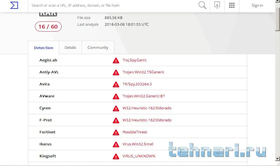Click the PossibleThreat detection result
This screenshot has width=280, height=166.
(135, 132)
